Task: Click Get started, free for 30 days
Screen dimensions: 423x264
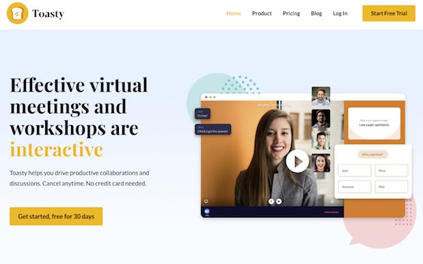Action: point(56,216)
